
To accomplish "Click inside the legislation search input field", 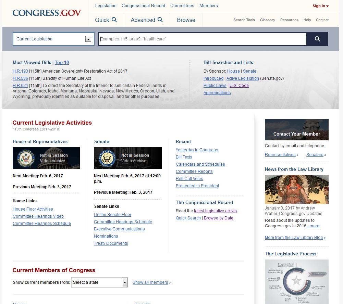I will click(x=202, y=39).
